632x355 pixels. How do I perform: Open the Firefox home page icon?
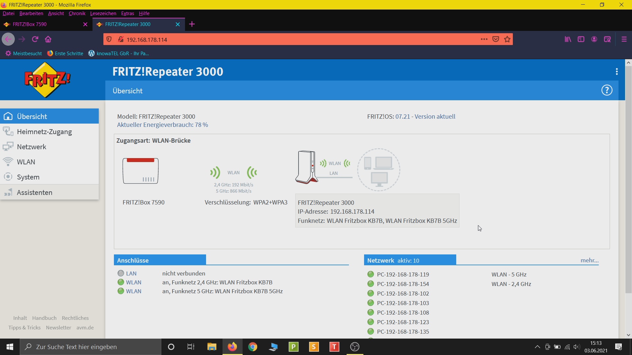pos(48,39)
